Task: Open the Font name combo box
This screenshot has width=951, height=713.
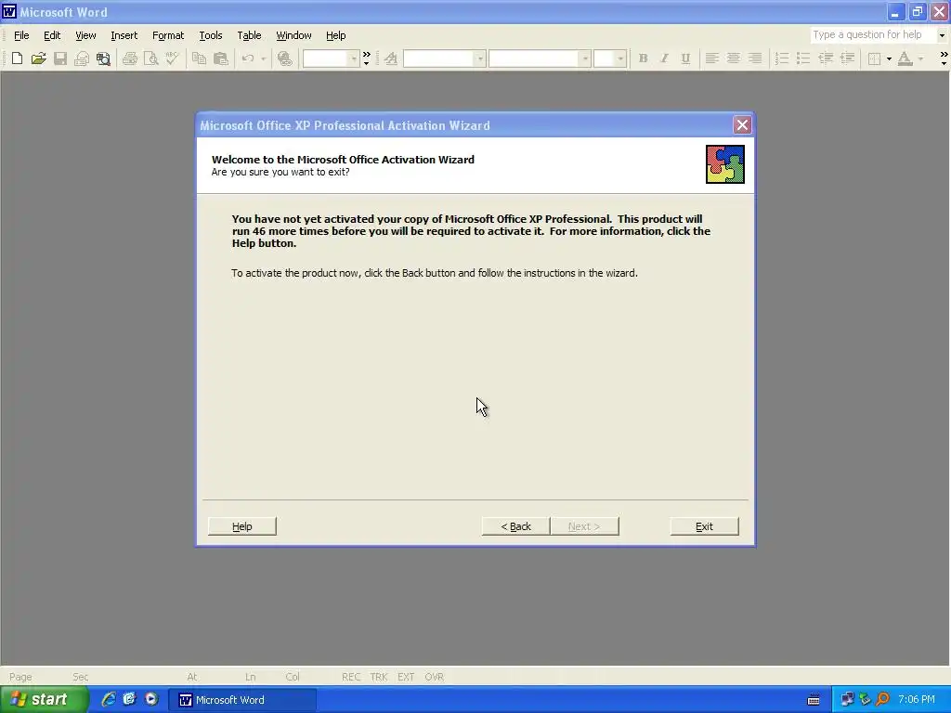Action: (540, 58)
